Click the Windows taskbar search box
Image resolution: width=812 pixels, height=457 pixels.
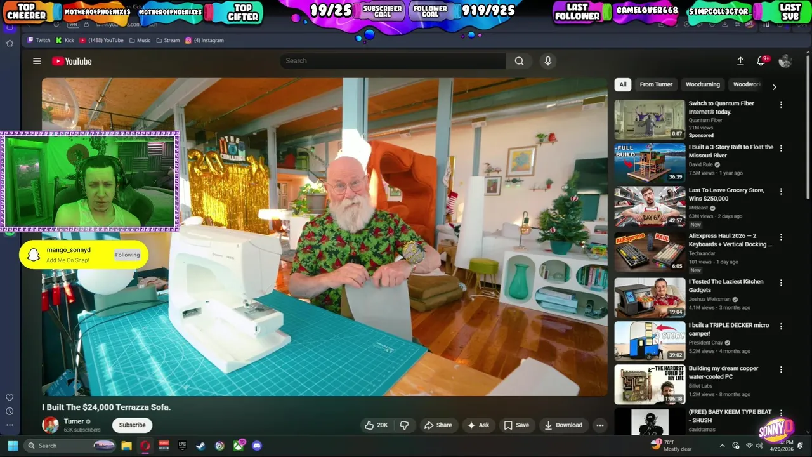(71, 446)
